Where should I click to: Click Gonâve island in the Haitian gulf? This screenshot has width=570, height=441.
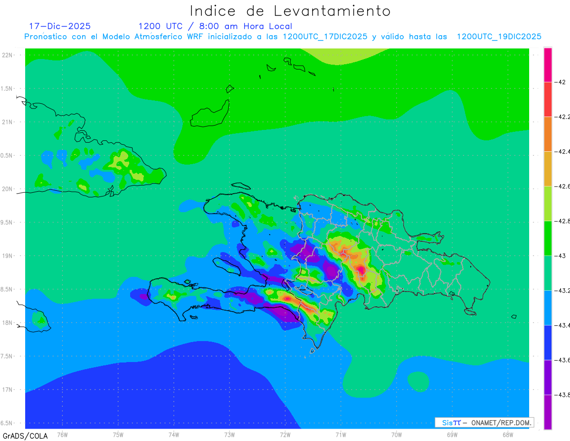228,266
